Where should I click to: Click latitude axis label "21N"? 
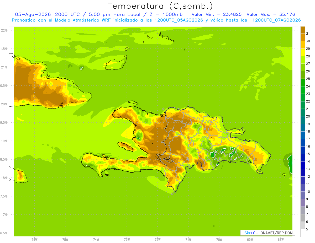tap(4, 67)
